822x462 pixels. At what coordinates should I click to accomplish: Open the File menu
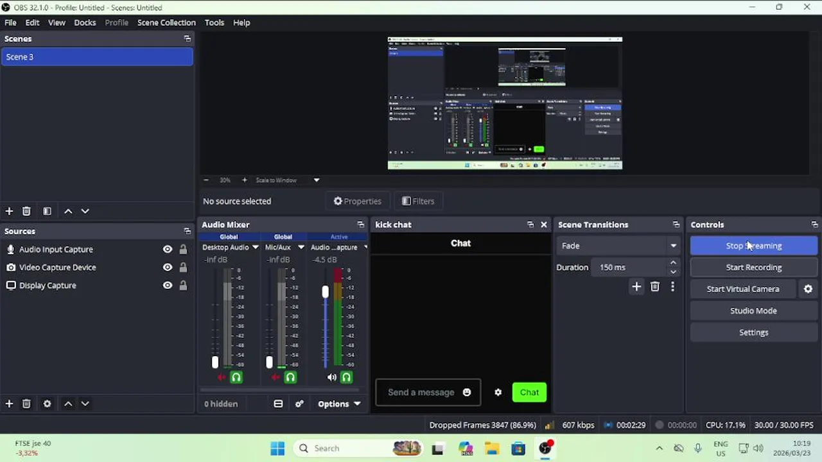coord(10,22)
